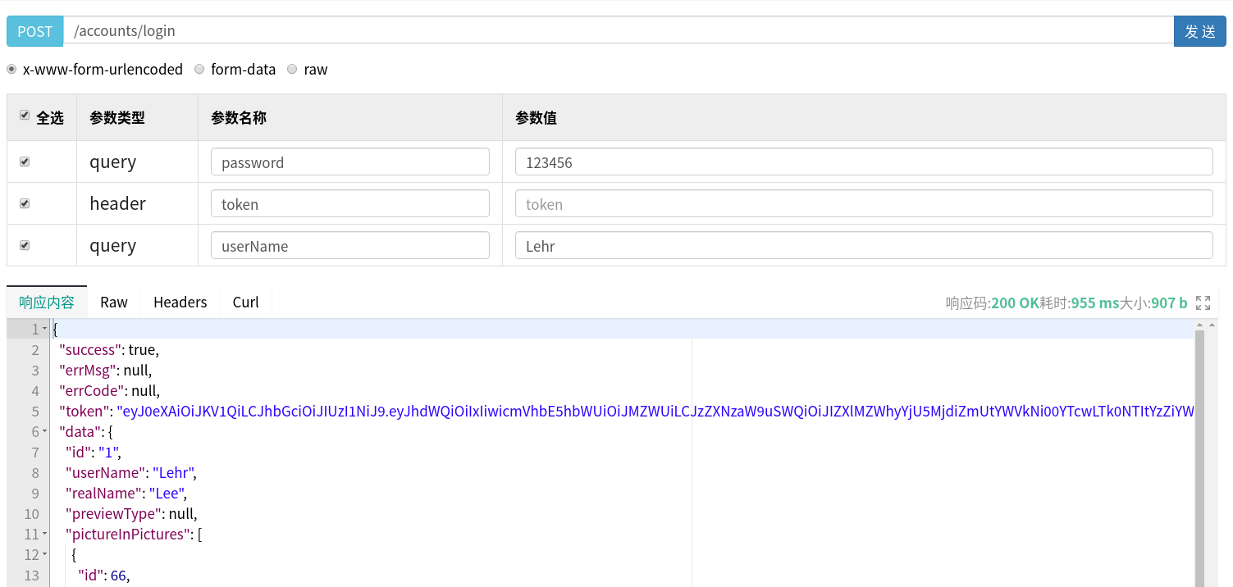This screenshot has height=587, width=1233.
Task: Click the response vertical scrollbar
Action: tap(1199, 459)
